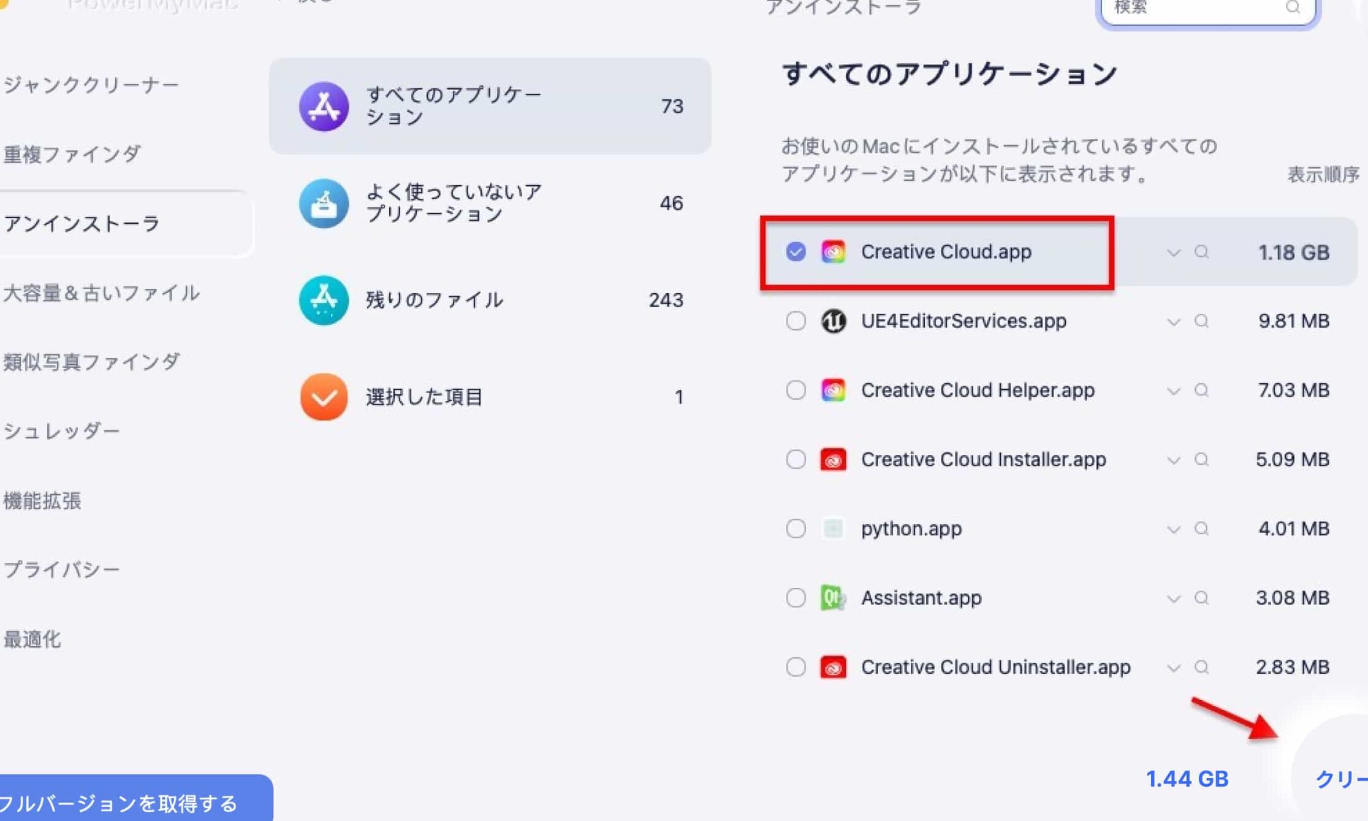Click the python.app icon
This screenshot has width=1368, height=821.
tap(833, 529)
